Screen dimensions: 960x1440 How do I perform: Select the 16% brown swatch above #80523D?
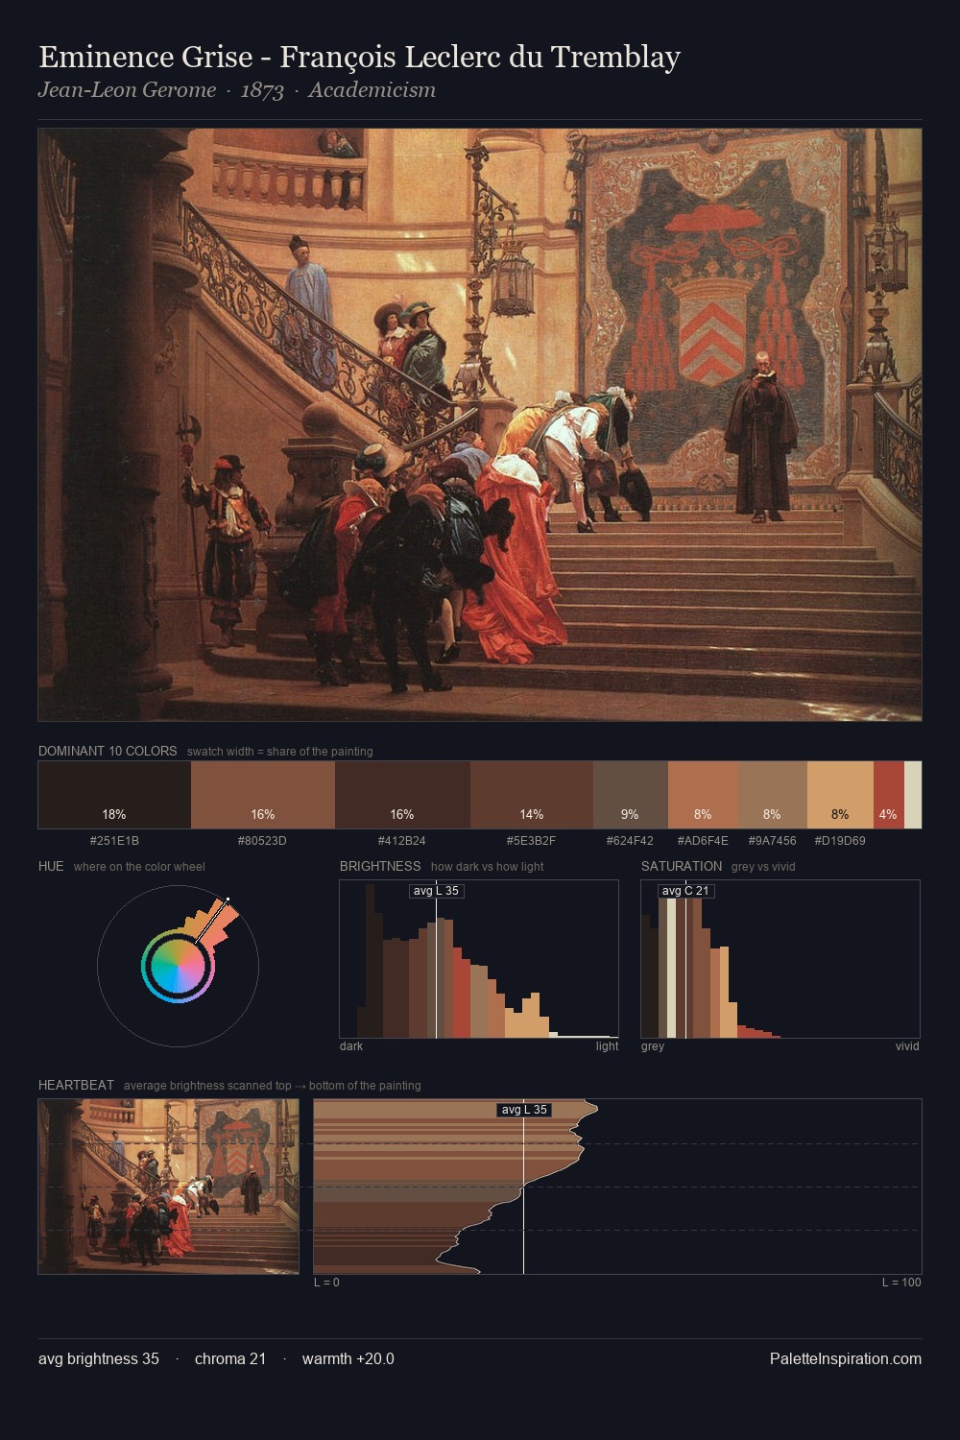pos(263,795)
